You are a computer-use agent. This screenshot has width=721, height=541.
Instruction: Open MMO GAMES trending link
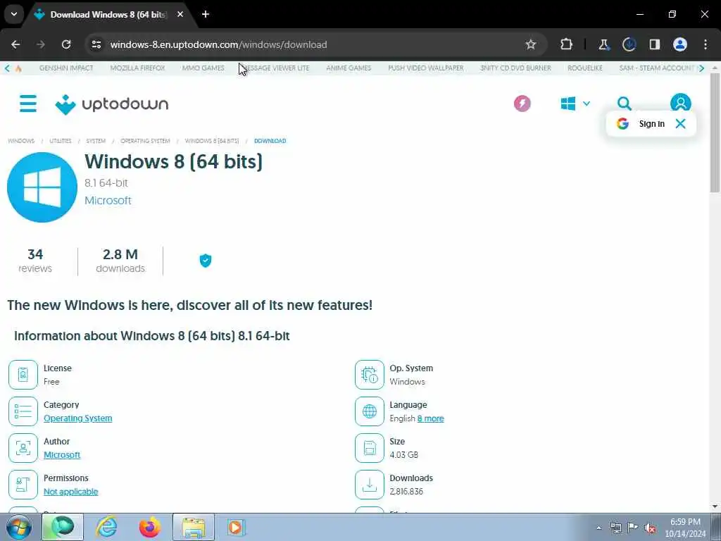point(203,68)
